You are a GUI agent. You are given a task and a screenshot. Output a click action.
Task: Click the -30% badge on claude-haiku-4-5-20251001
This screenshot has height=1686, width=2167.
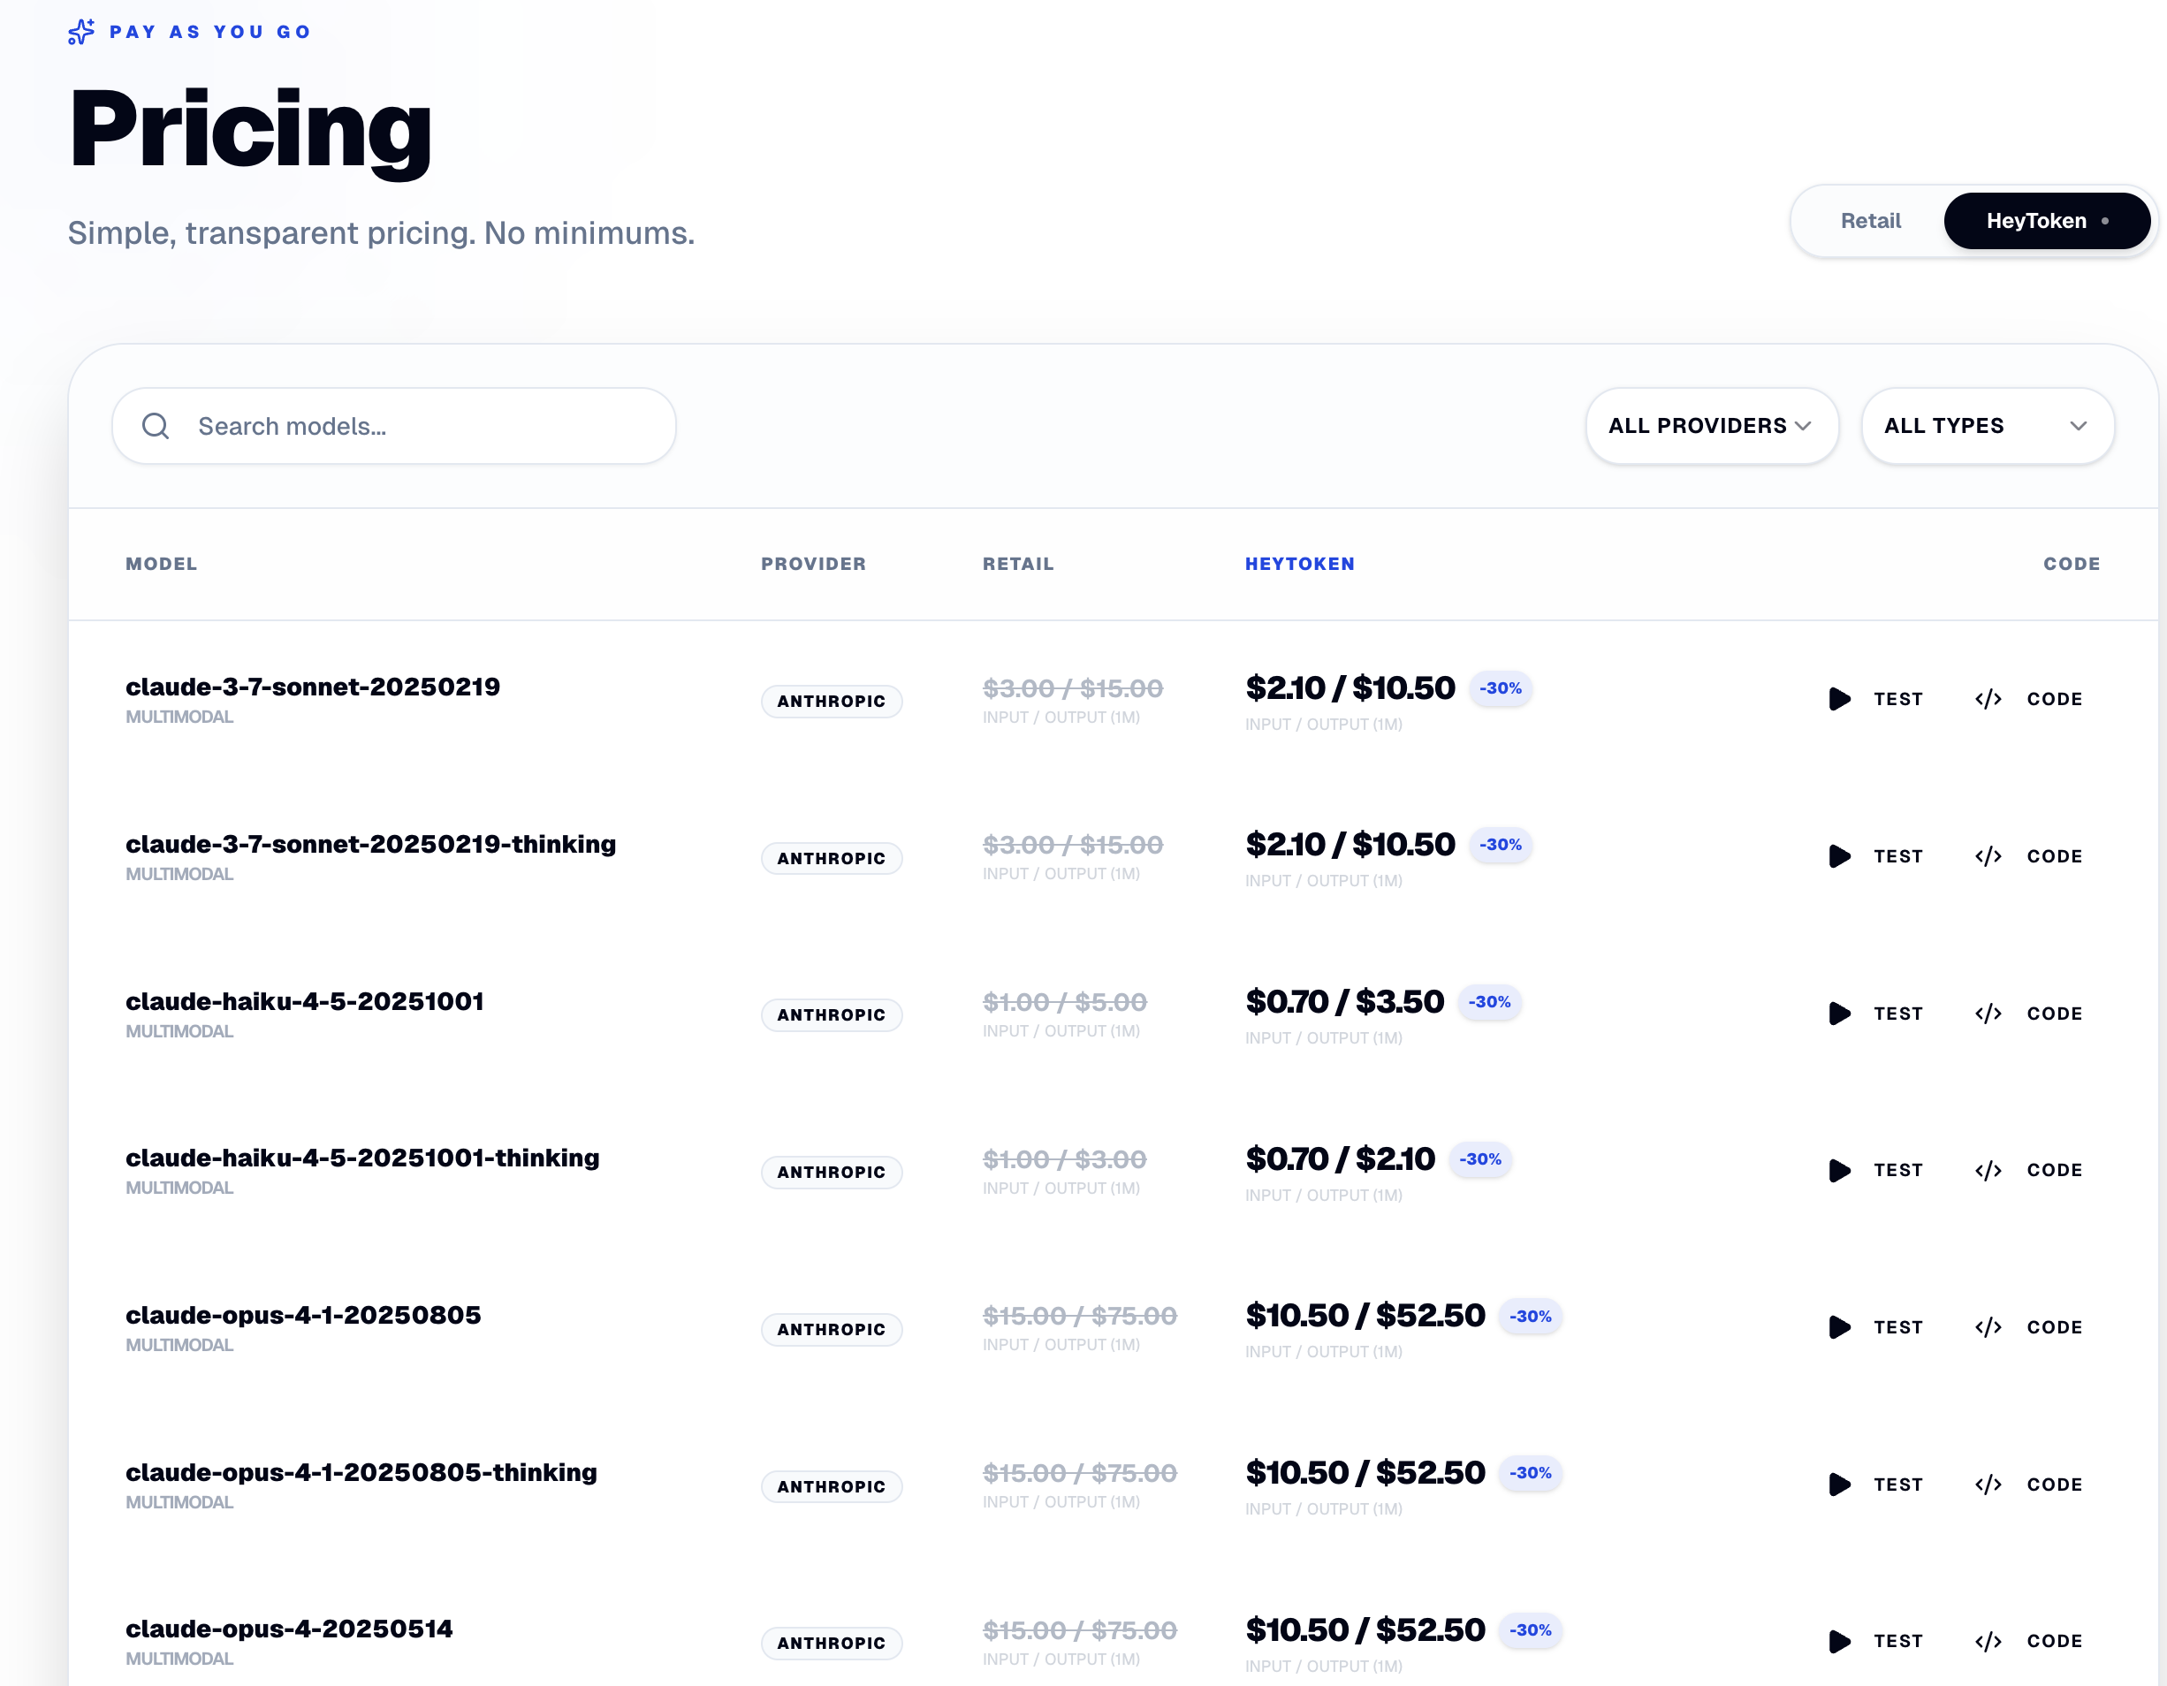pyautogui.click(x=1488, y=1001)
